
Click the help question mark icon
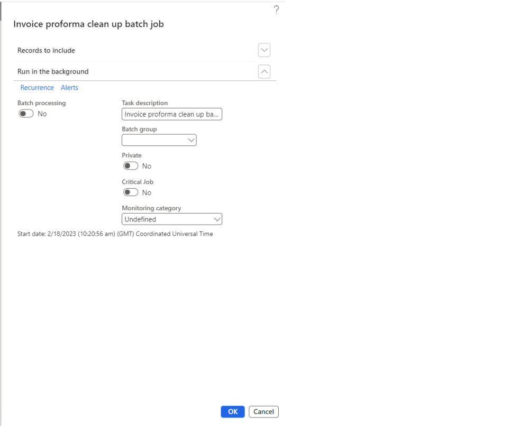[276, 11]
